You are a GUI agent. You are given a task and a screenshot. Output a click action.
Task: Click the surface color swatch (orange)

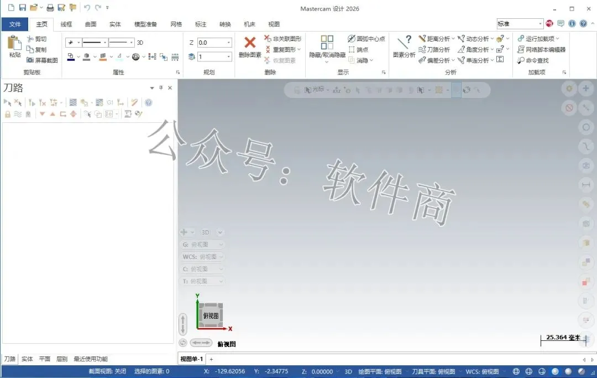[x=103, y=57]
